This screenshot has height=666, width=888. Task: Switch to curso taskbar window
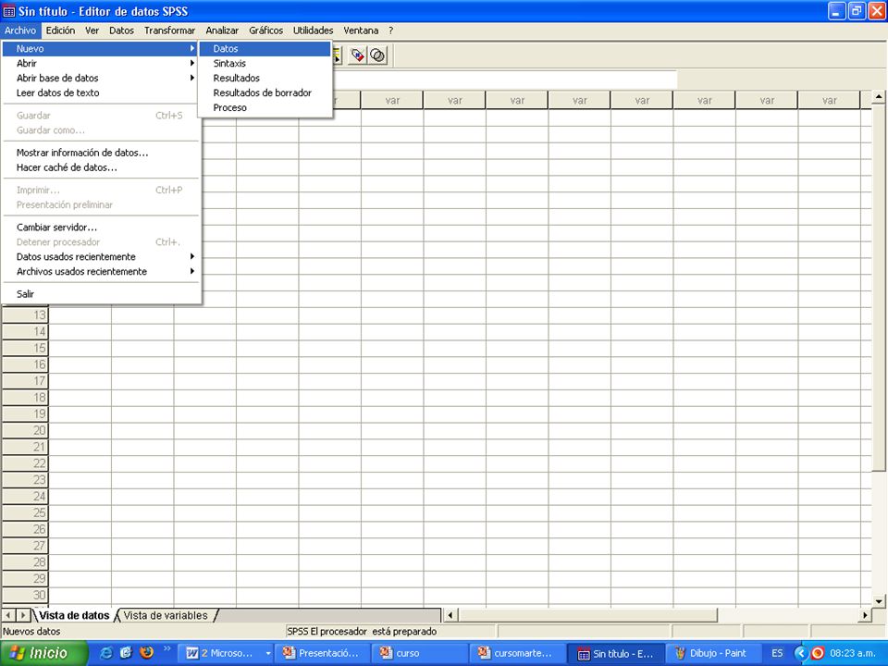coord(421,653)
